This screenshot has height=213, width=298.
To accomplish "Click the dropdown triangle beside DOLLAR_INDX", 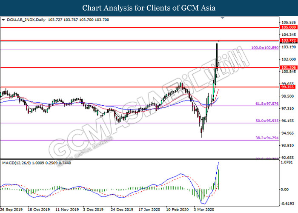I will (x=3, y=20).
